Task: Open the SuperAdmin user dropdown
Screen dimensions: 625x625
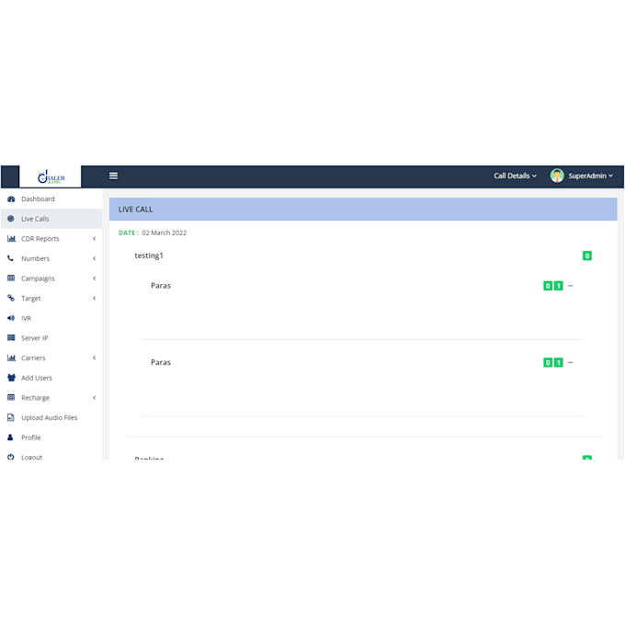Action: (590, 176)
